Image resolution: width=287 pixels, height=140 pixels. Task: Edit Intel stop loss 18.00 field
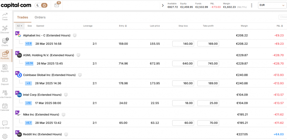point(183,103)
